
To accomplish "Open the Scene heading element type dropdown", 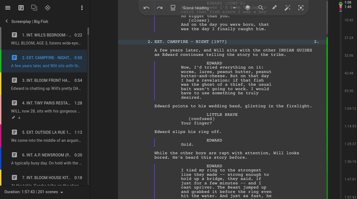I will pyautogui.click(x=209, y=8).
